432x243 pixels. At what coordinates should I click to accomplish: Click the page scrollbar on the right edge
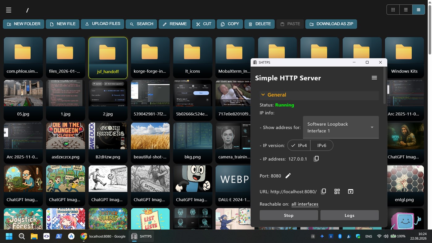tap(430, 29)
